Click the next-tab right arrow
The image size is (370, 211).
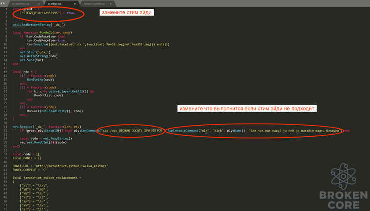click(x=4, y=4)
